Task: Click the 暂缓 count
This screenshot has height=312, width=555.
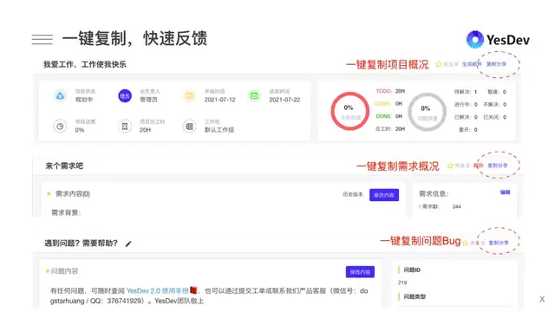Action: pyautogui.click(x=505, y=92)
